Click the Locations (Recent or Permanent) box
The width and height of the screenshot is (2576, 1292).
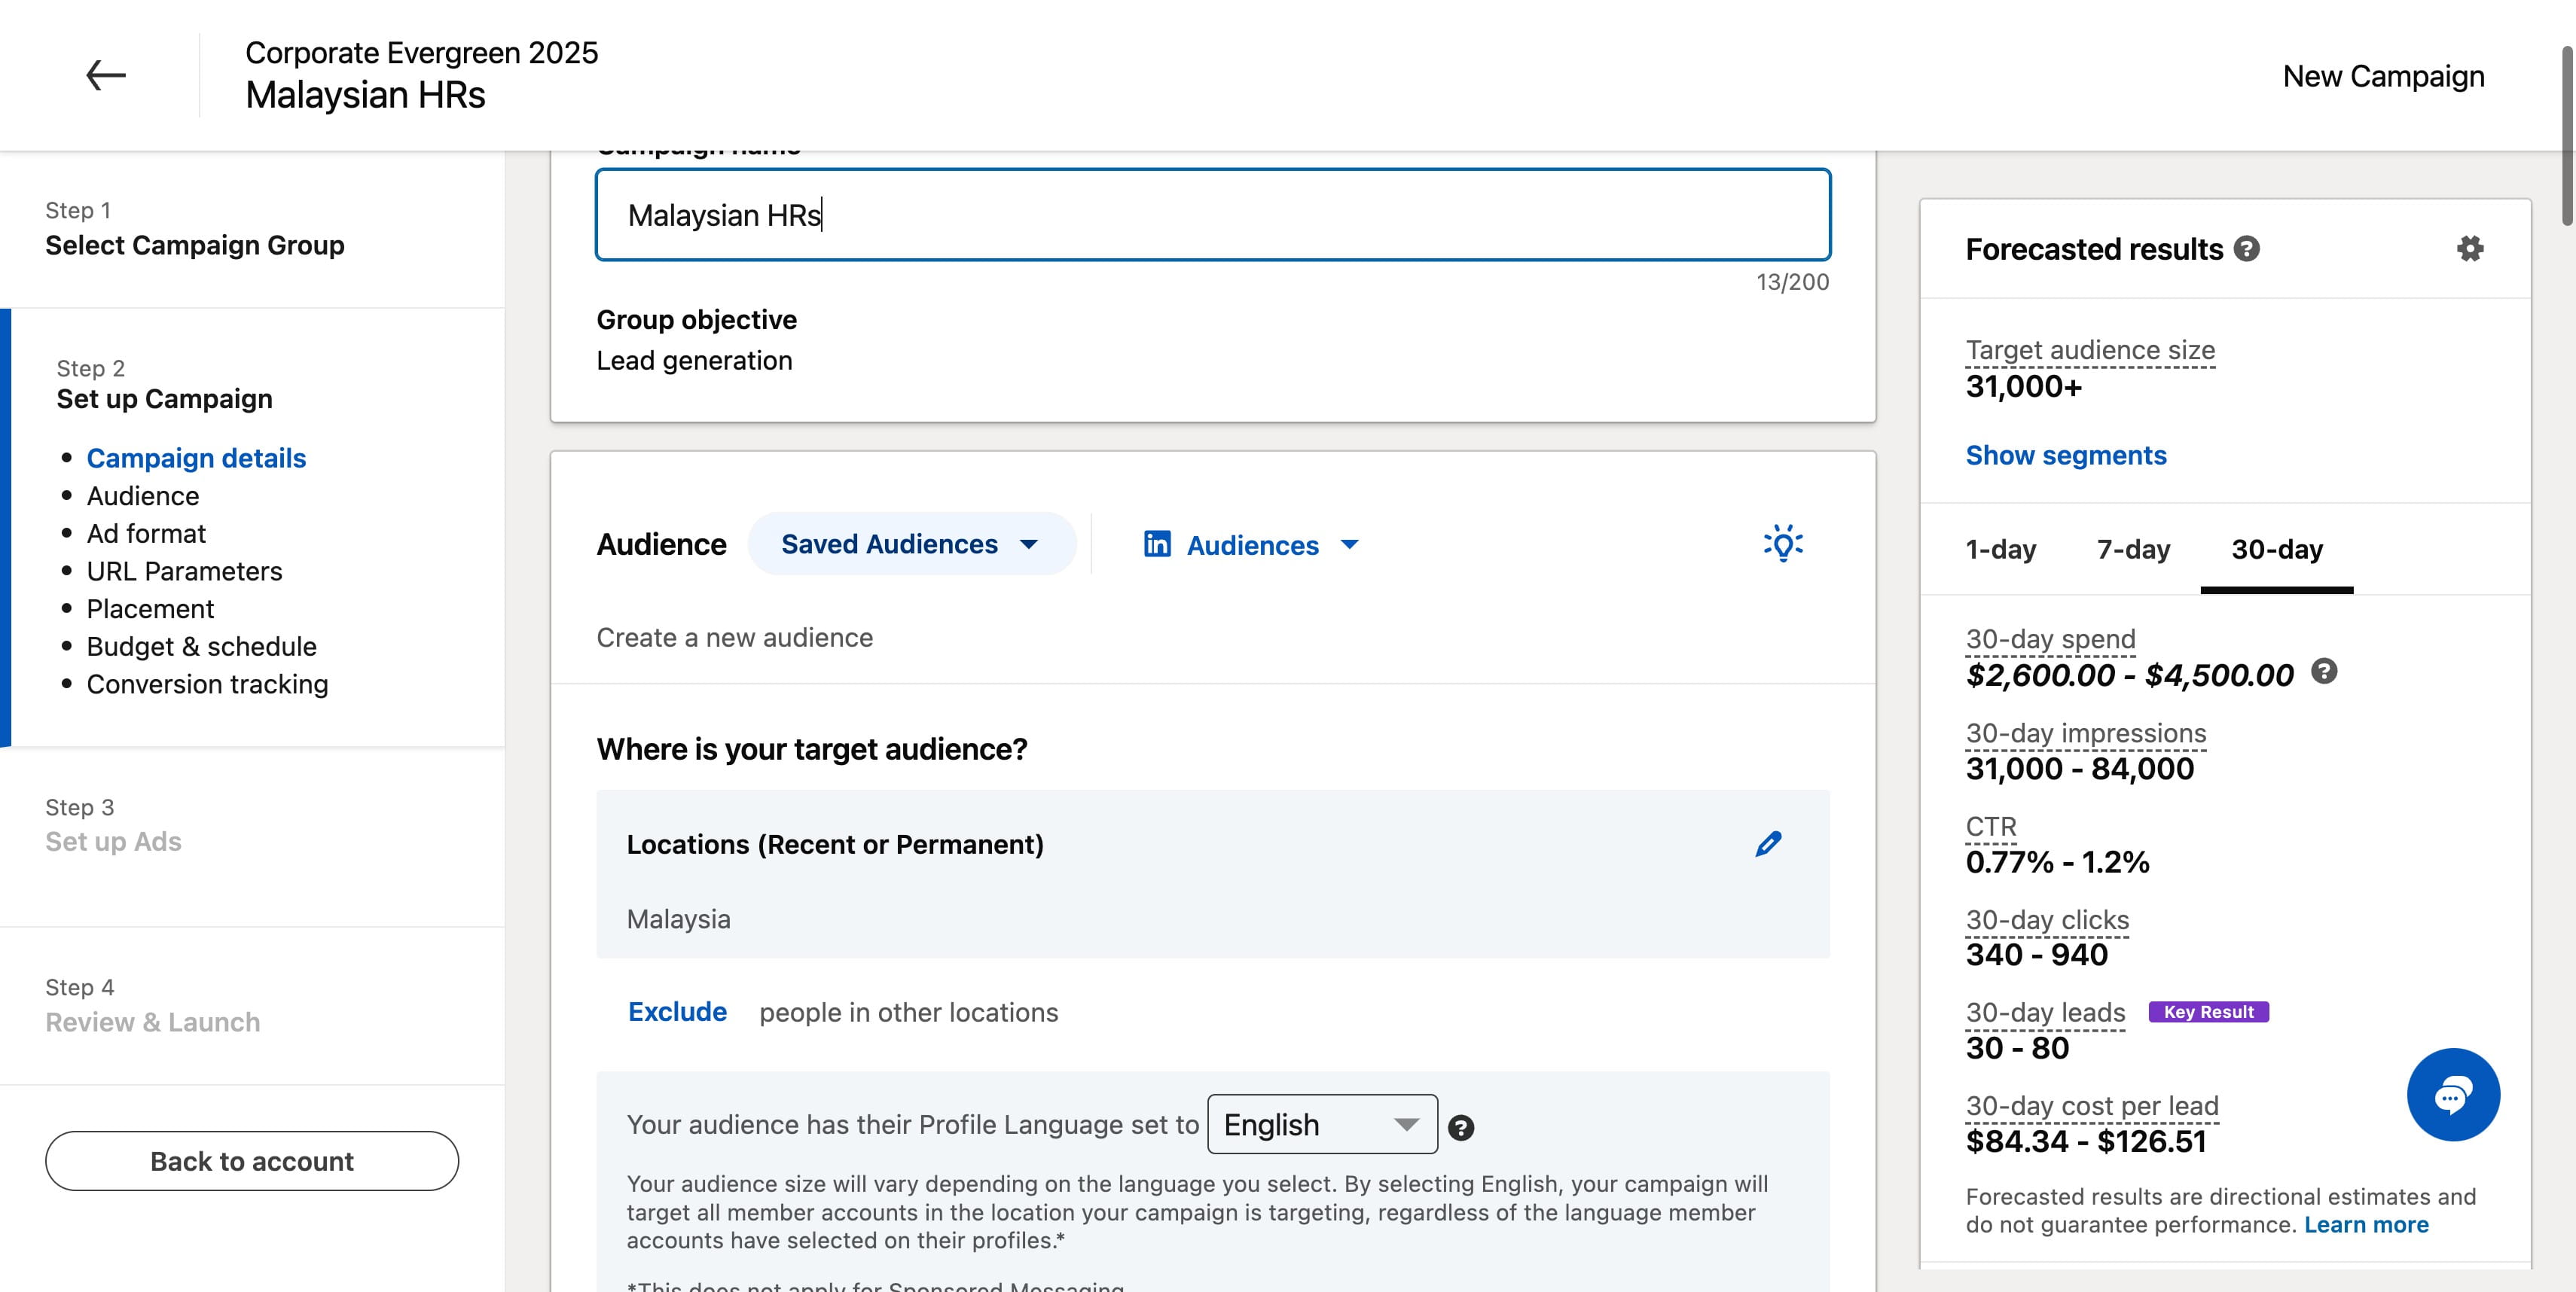pyautogui.click(x=1213, y=874)
